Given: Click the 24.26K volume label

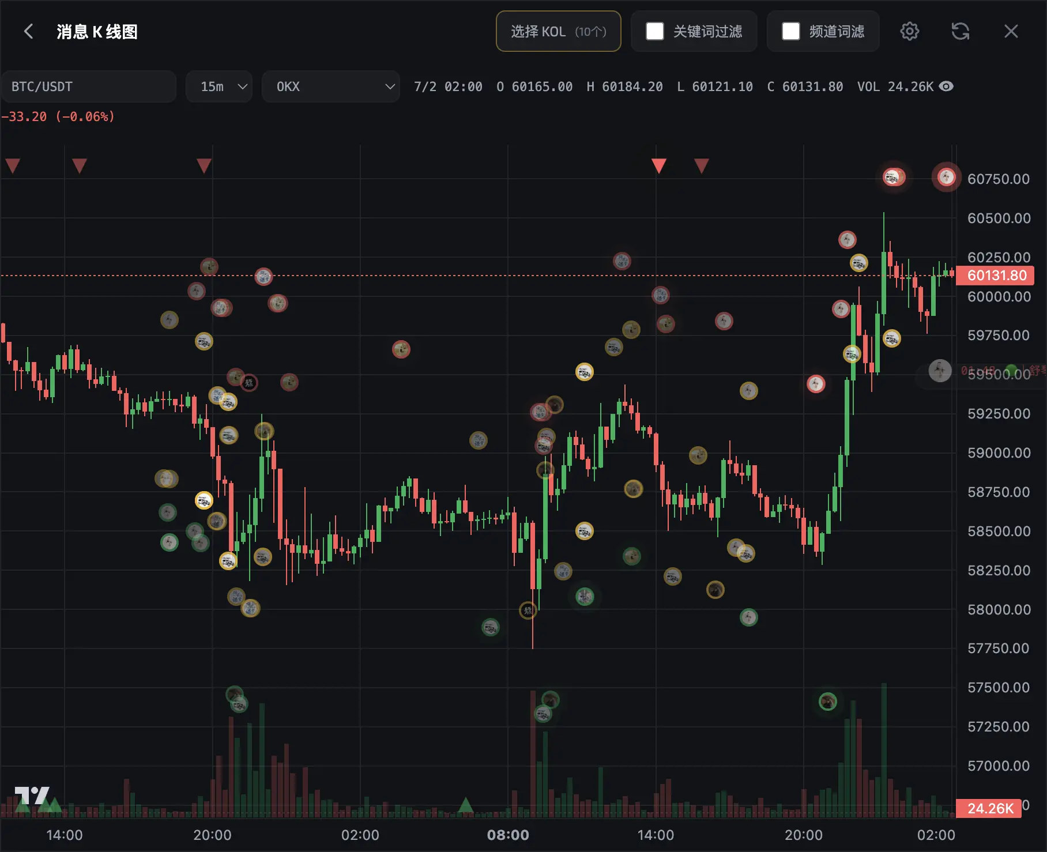Looking at the screenshot, I should pyautogui.click(x=989, y=808).
